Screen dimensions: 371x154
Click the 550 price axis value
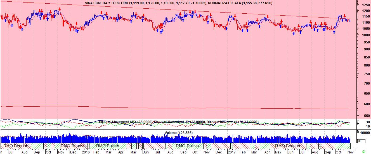[367, 116]
